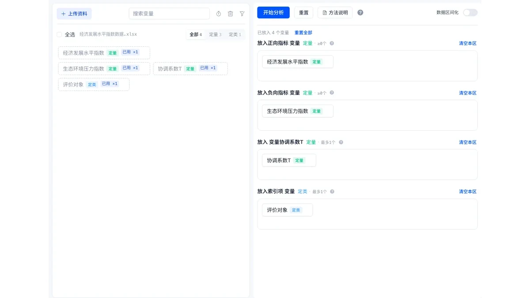Click the 已放入 4 个变量 status text
This screenshot has width=530, height=298.
(x=273, y=33)
